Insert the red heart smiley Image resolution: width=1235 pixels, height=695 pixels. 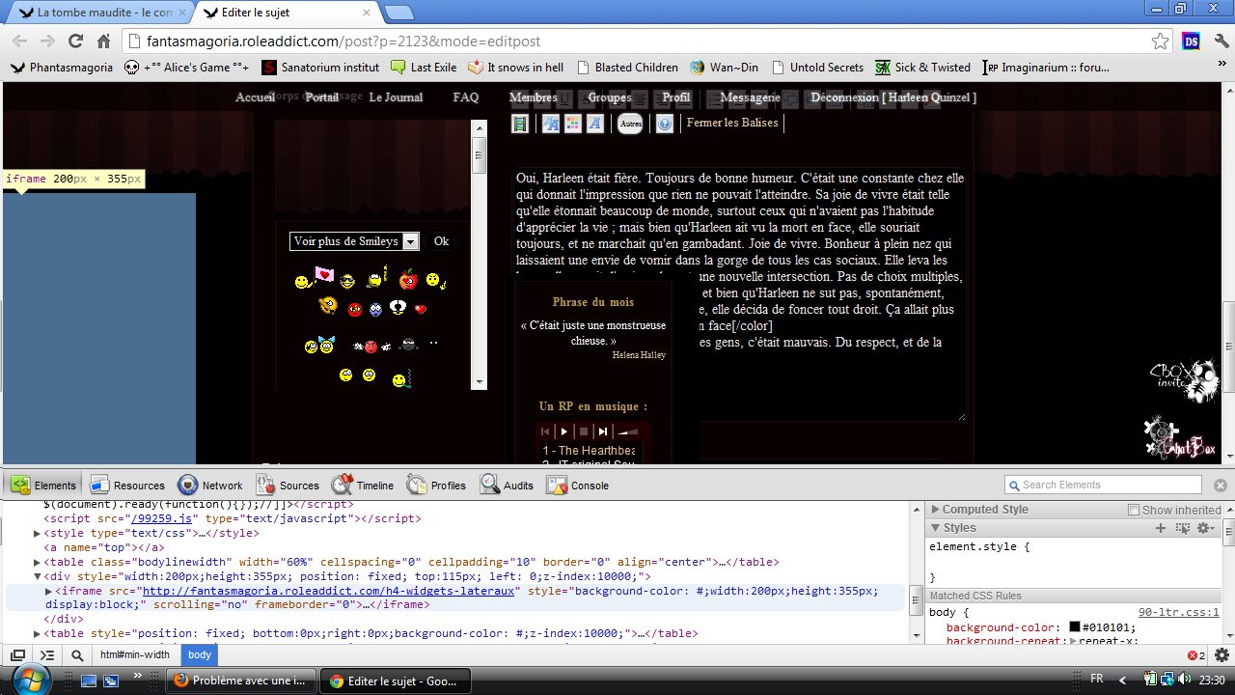[x=421, y=309]
